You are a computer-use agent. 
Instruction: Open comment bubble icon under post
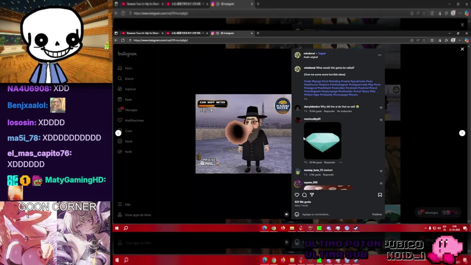tap(304, 195)
